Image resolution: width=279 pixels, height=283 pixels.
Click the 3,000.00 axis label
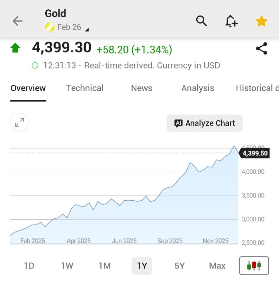point(253,219)
